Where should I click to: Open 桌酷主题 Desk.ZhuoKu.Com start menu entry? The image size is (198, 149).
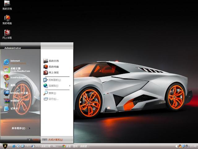tap(17, 70)
